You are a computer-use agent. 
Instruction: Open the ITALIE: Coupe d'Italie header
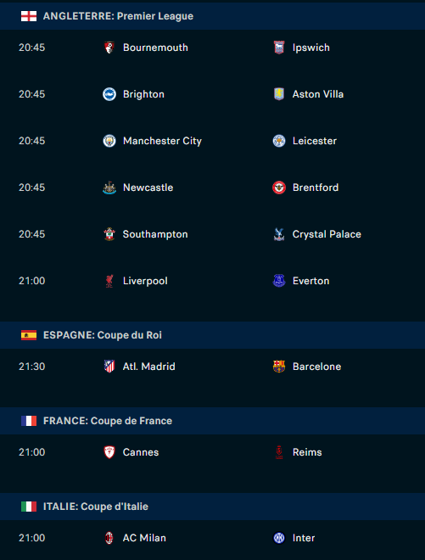pyautogui.click(x=212, y=507)
